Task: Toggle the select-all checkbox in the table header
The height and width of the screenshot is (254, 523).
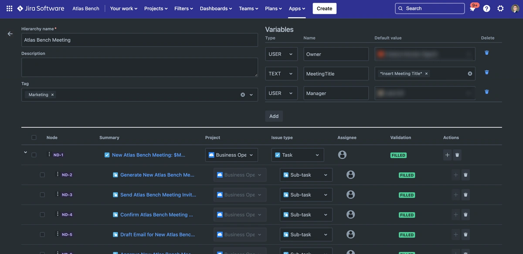Action: pyautogui.click(x=34, y=137)
